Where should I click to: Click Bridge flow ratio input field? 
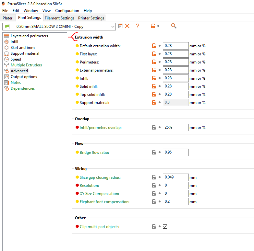175,152
